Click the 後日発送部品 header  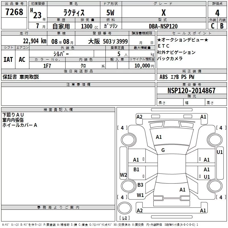(x=78, y=71)
